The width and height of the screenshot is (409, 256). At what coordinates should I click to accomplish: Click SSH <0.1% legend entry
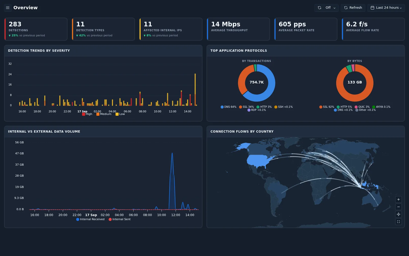pyautogui.click(x=283, y=107)
